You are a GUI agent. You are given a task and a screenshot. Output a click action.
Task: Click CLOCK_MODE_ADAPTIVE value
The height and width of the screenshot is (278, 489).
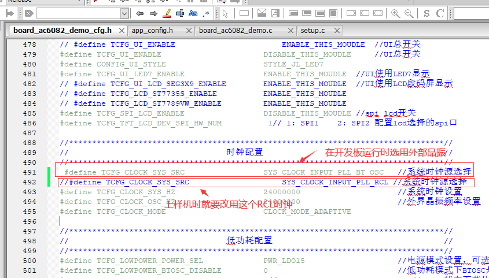pos(307,212)
